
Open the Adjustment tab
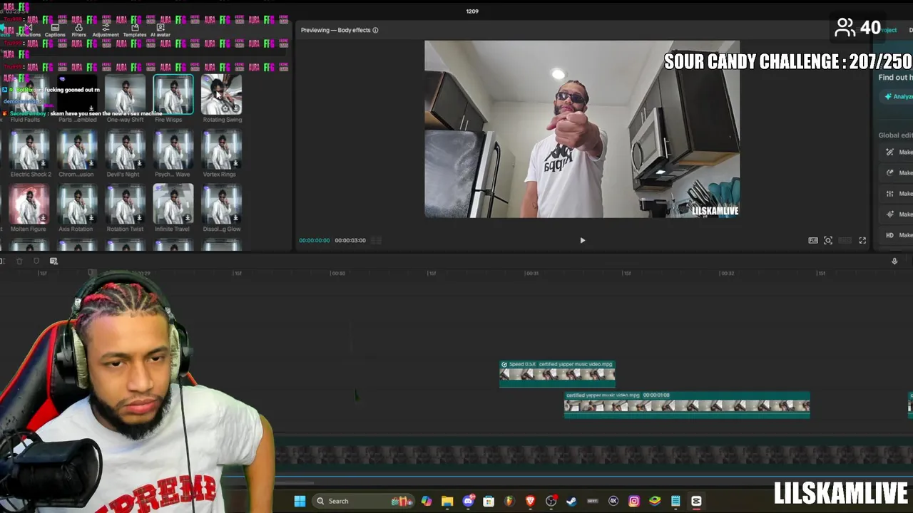(106, 31)
